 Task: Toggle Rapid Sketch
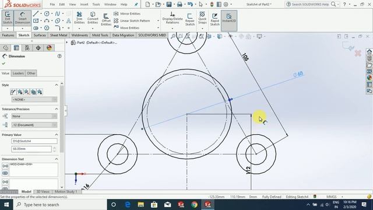coord(214,19)
